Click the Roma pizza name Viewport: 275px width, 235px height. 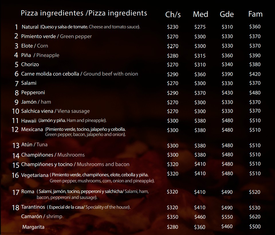(28, 191)
